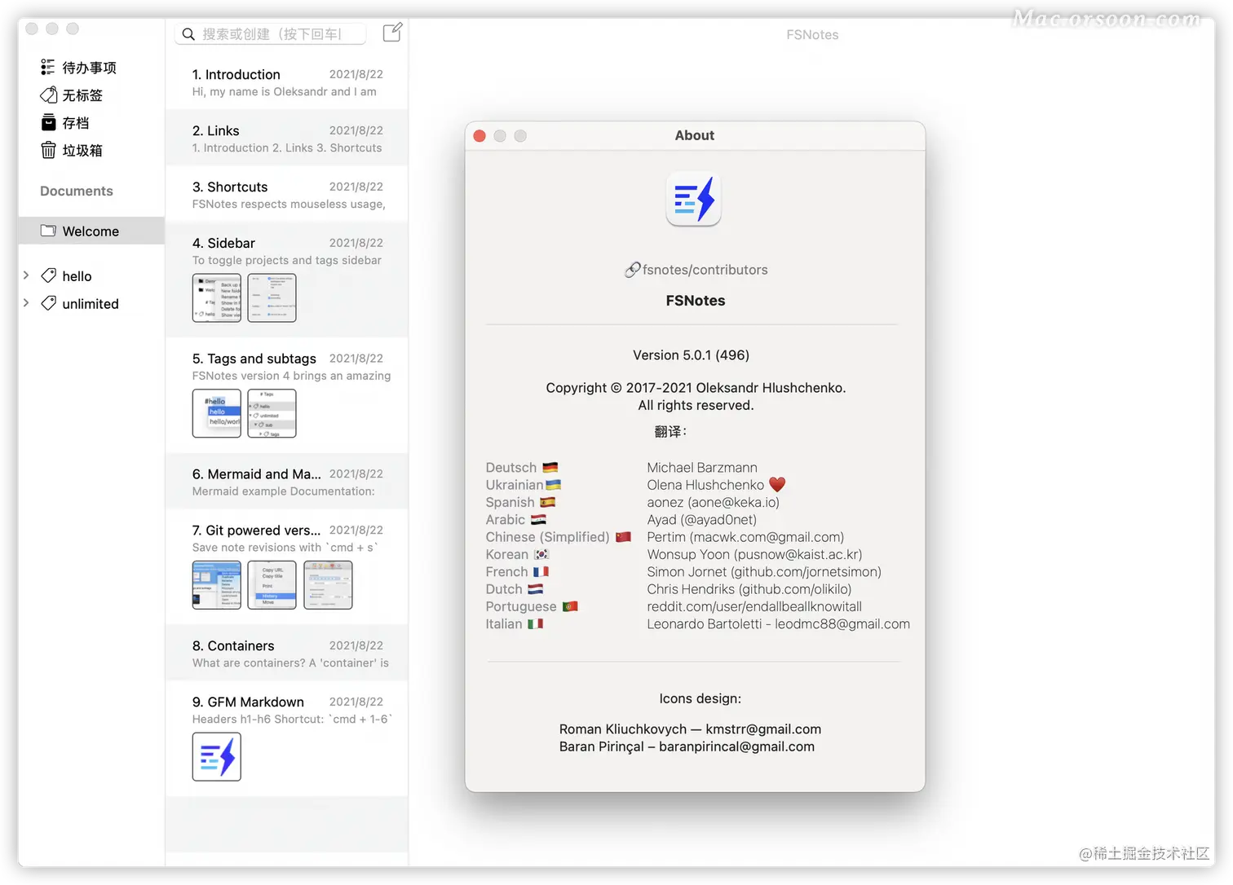Click the archive box icon
The width and height of the screenshot is (1233, 885).
coord(48,122)
